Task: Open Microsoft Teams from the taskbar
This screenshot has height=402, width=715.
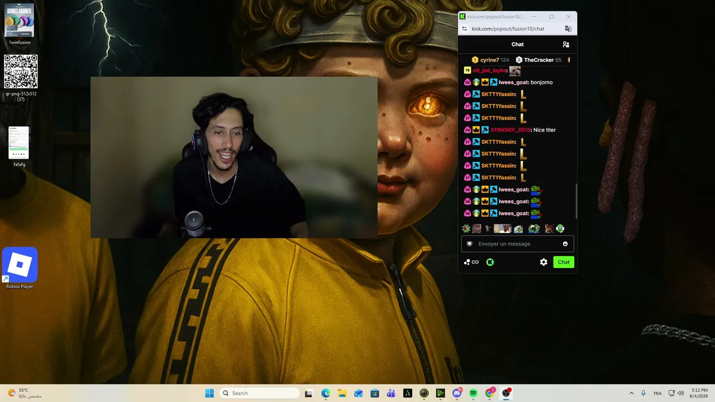Action: pos(391,393)
